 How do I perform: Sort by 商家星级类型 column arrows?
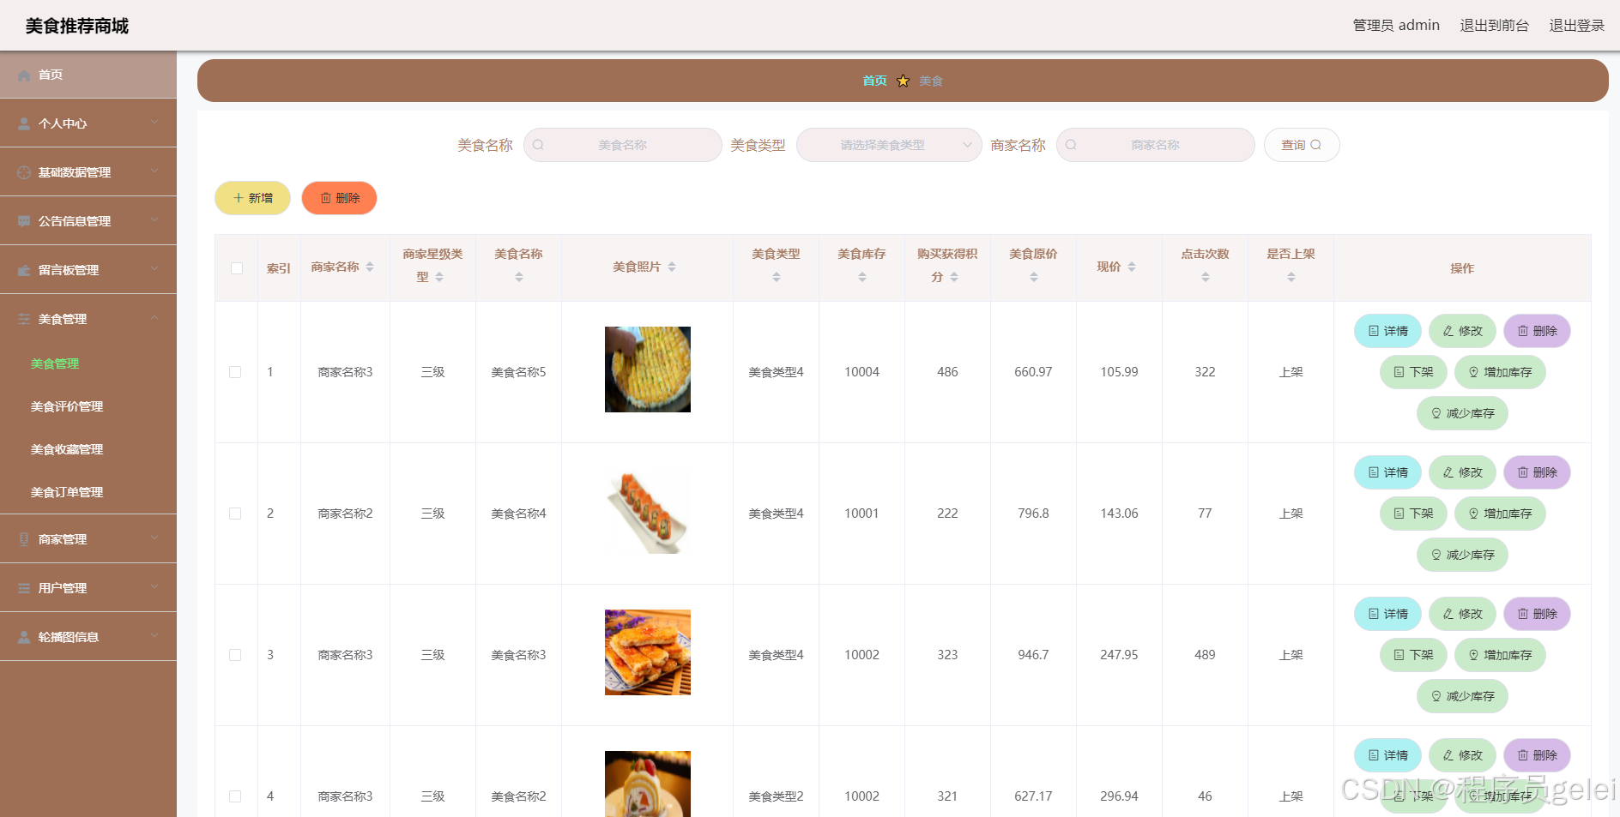439,278
